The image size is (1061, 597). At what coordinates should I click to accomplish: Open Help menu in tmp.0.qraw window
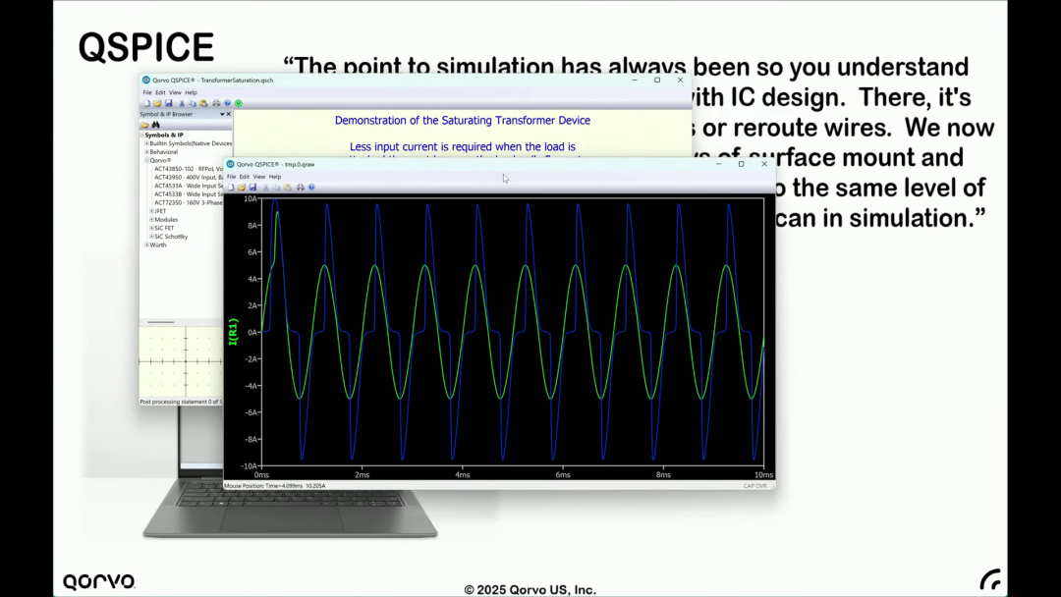coord(275,177)
